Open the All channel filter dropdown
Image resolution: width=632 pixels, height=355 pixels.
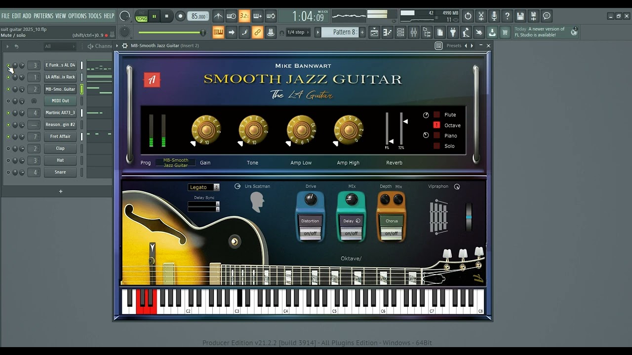tap(59, 46)
